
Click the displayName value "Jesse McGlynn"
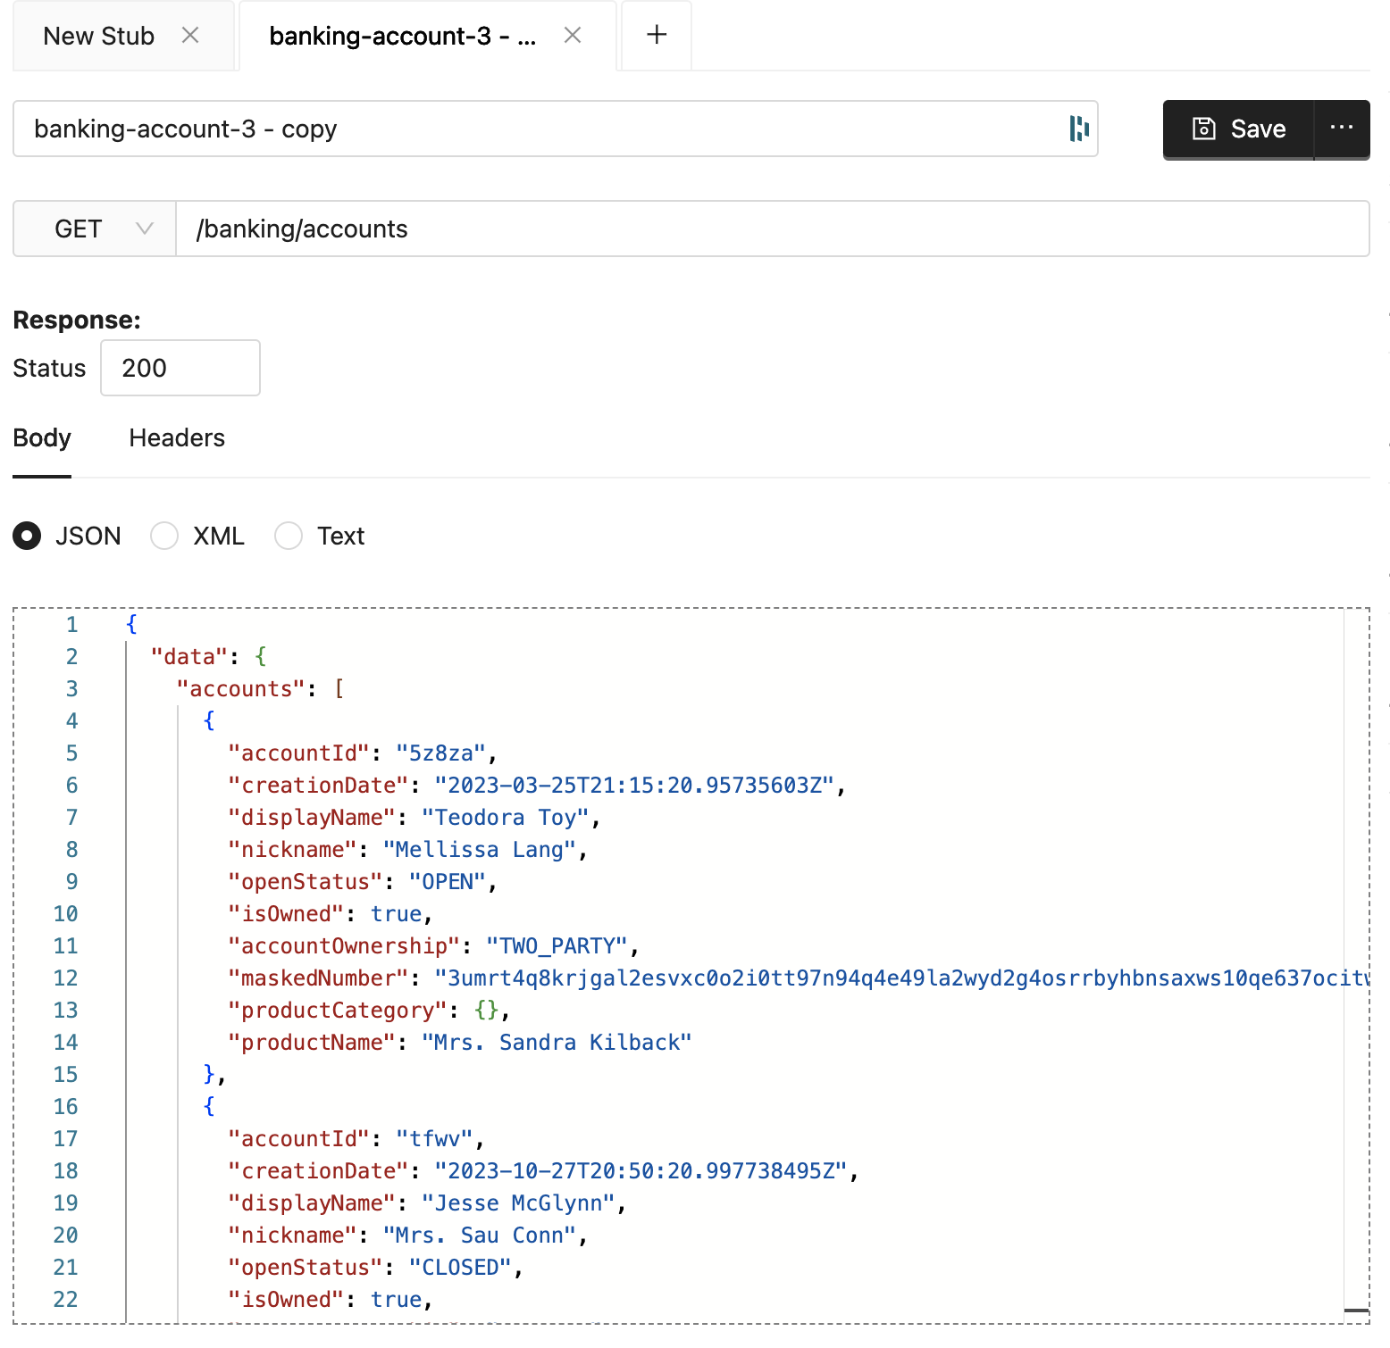518,1202
